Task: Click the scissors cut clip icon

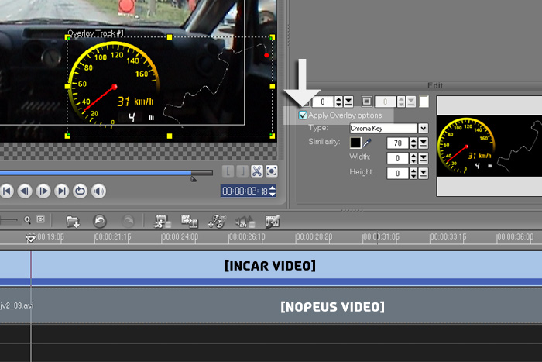Action: coord(257,171)
